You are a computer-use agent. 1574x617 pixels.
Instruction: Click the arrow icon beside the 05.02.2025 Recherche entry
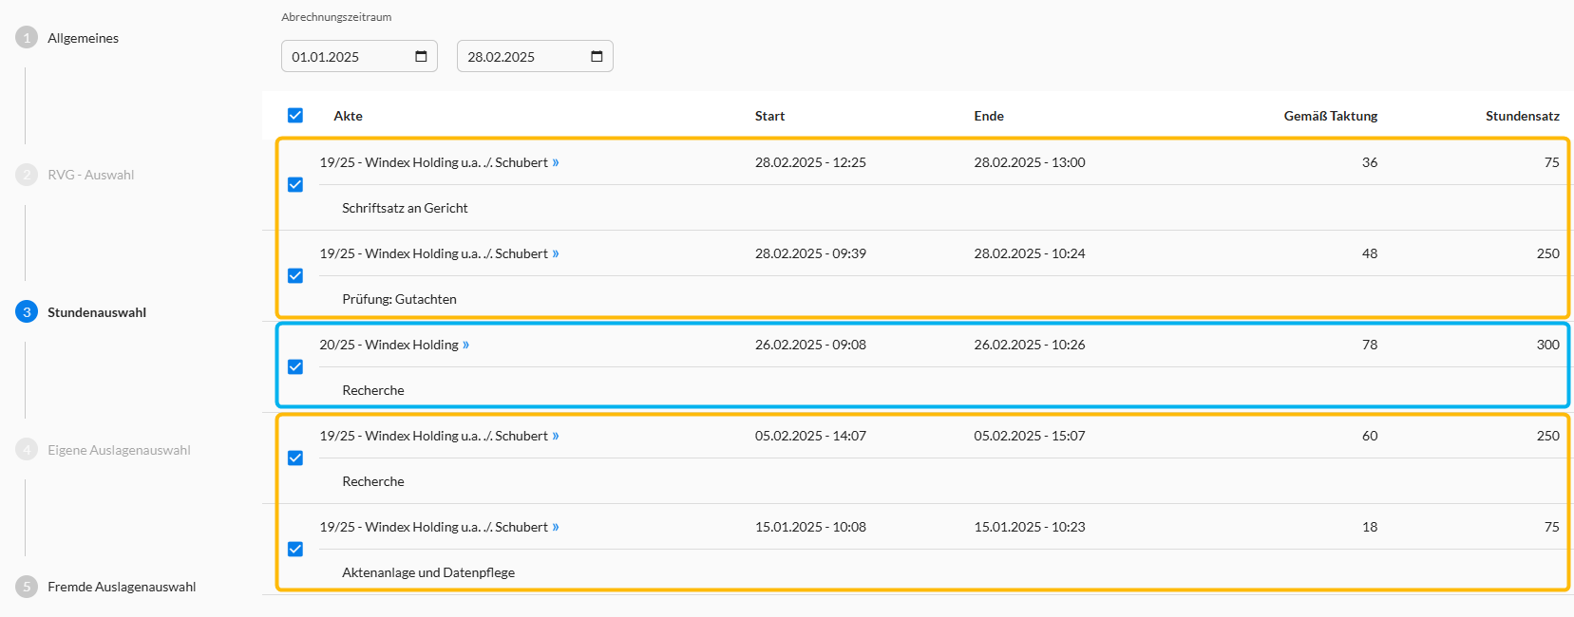(556, 437)
